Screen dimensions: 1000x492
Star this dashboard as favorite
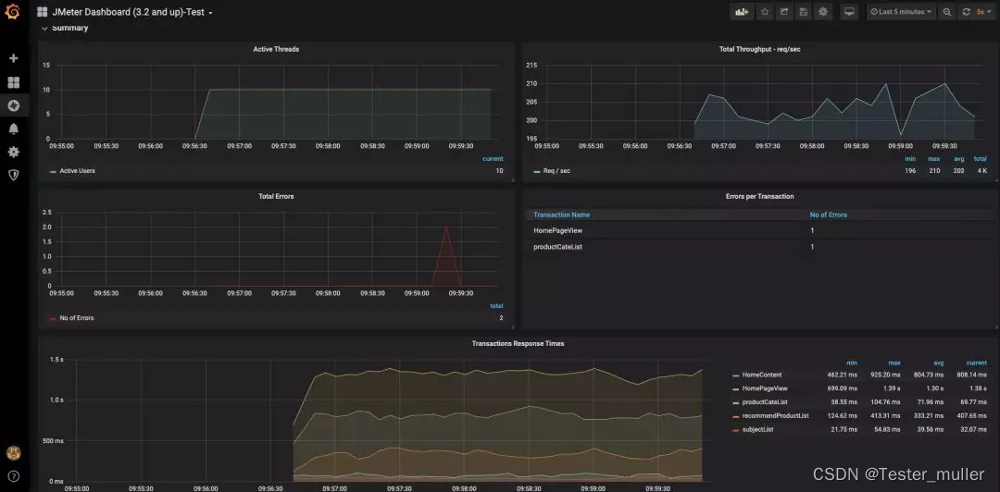(x=765, y=11)
